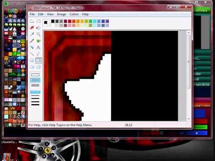
Task: Select the Curve tool
Action: [39, 54]
